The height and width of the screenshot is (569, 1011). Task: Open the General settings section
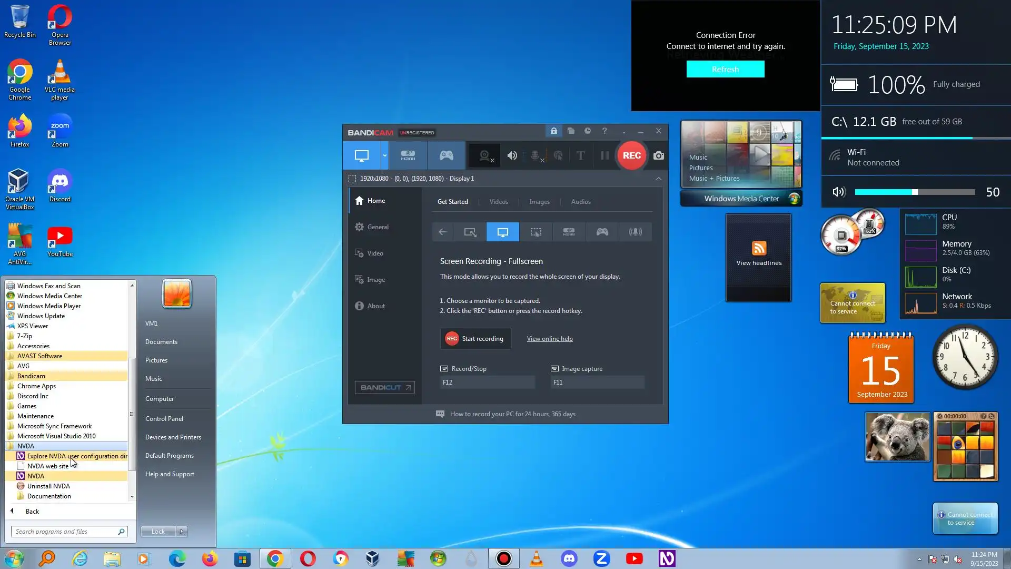click(x=378, y=227)
